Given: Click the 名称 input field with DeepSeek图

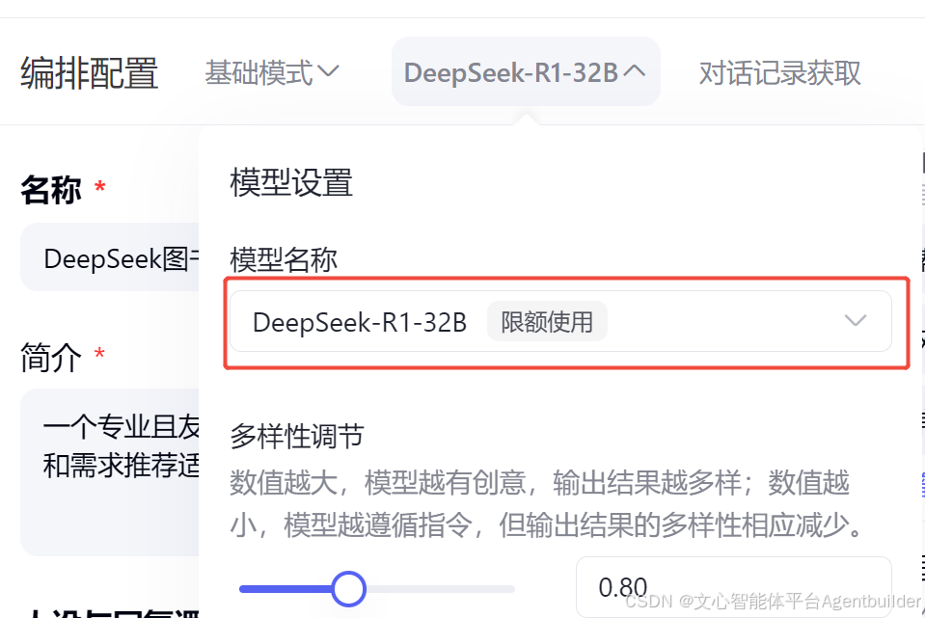Looking at the screenshot, I should (110, 257).
